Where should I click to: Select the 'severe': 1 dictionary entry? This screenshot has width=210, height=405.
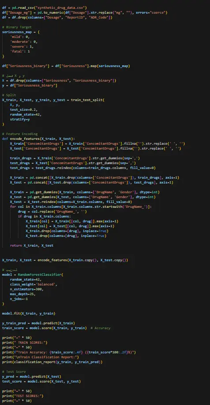click(x=22, y=46)
